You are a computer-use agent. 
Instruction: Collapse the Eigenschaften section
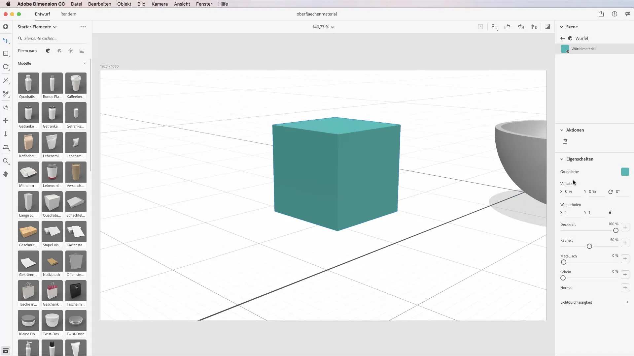(x=562, y=159)
